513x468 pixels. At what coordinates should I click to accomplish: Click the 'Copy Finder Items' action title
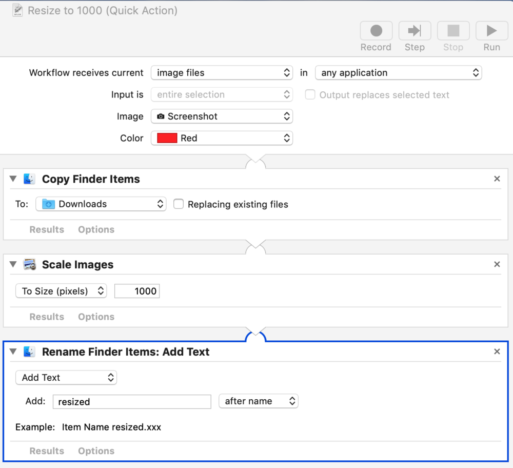91,179
